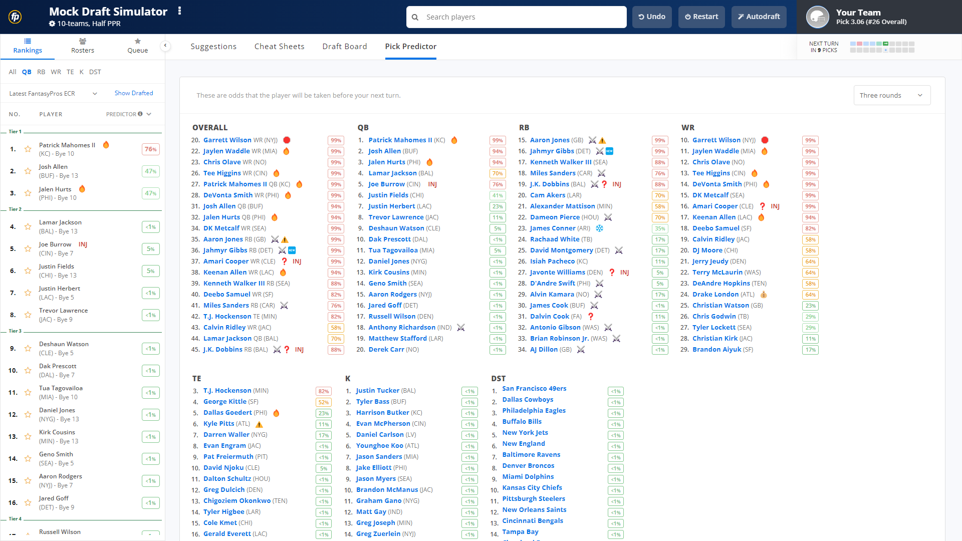Expand the three rounds dropdown filter
The image size is (962, 541).
(890, 95)
